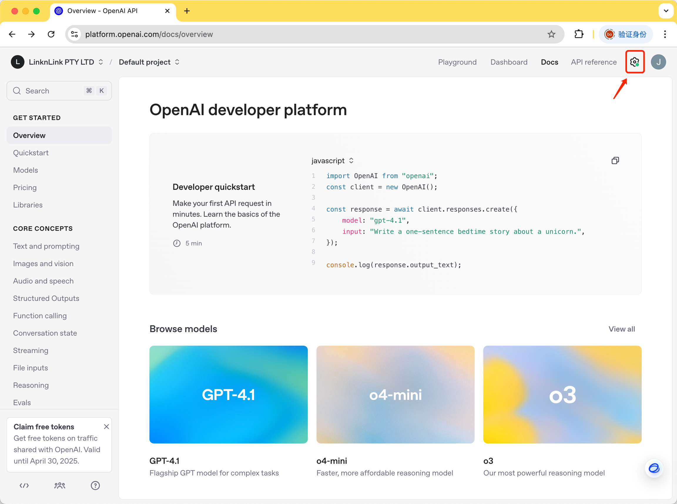677x504 pixels.
Task: Open the Quickstart sidebar link
Action: [x=31, y=153]
